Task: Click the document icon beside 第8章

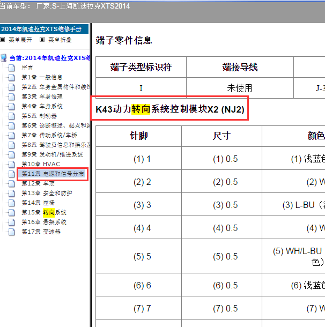Action: (12, 145)
